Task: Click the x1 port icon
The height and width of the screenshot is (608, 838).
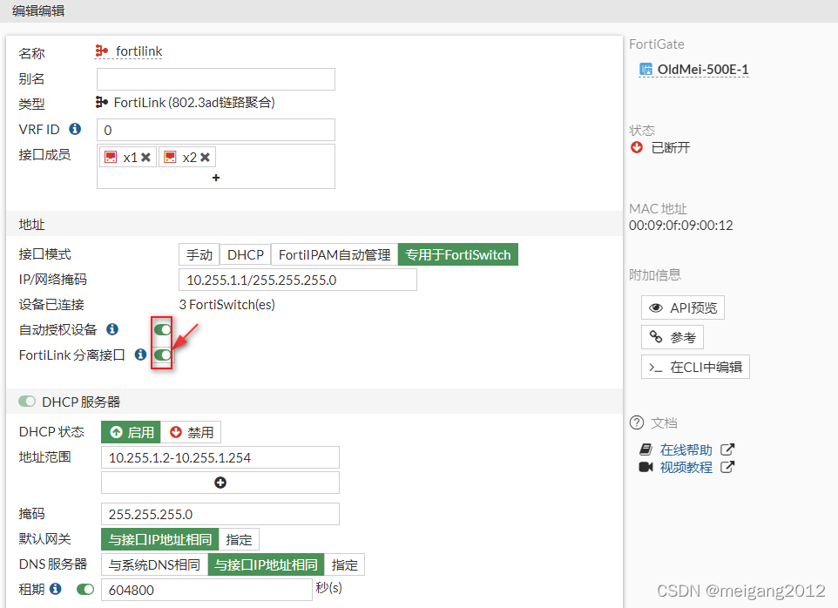Action: (111, 157)
